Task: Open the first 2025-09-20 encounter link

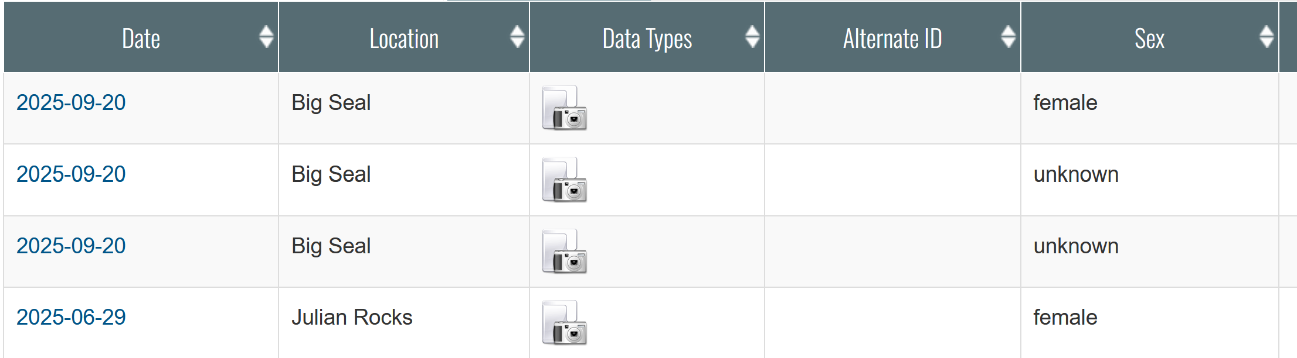Action: pyautogui.click(x=71, y=103)
